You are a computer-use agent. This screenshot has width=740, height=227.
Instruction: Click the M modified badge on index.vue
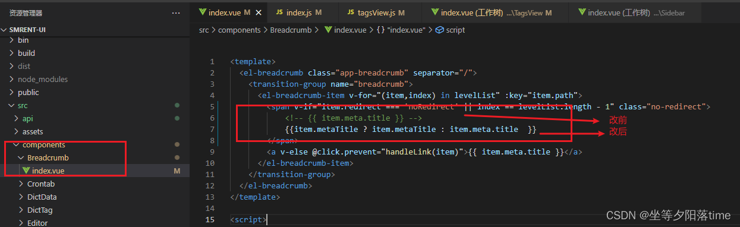[x=177, y=171]
